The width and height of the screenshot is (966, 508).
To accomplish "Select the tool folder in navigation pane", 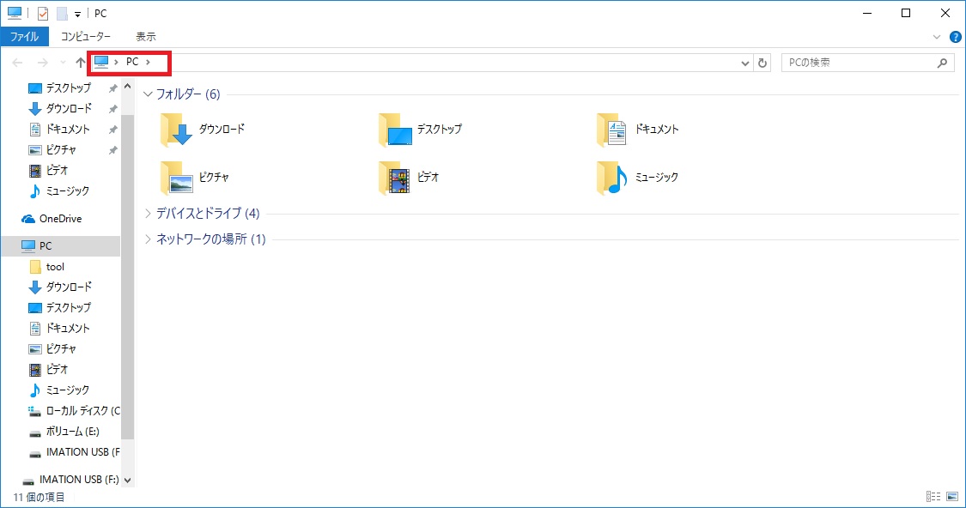I will point(55,267).
